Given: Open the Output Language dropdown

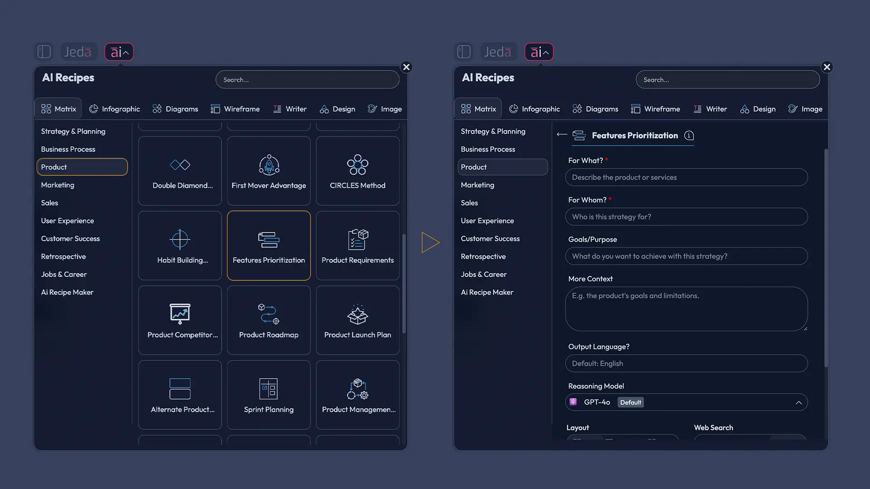Looking at the screenshot, I should (x=686, y=363).
